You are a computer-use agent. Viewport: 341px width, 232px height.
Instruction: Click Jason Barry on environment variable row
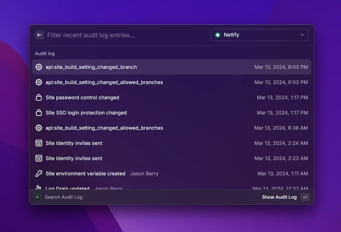(x=144, y=174)
